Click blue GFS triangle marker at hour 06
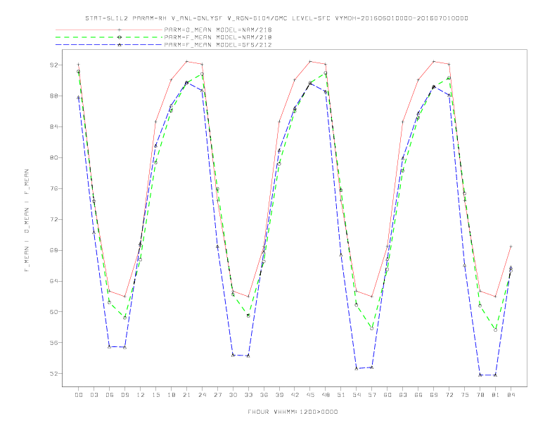The height and width of the screenshot is (430, 557). click(110, 346)
